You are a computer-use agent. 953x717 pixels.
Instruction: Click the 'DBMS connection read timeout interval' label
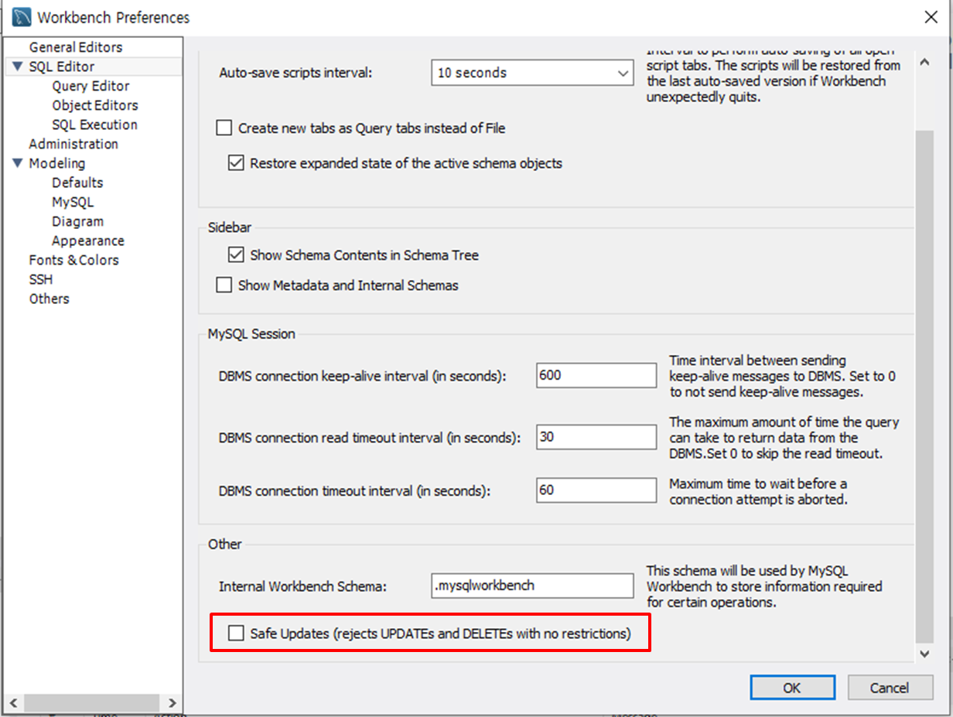click(370, 438)
